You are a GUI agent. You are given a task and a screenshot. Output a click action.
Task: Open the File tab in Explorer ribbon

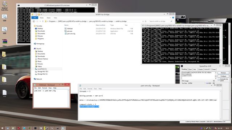pos(35,18)
